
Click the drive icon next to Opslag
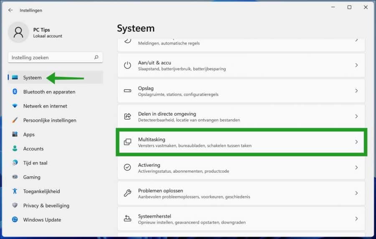point(127,91)
